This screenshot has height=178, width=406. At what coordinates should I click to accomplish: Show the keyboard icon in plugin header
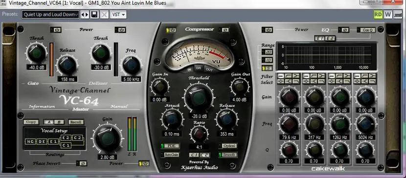(398, 15)
